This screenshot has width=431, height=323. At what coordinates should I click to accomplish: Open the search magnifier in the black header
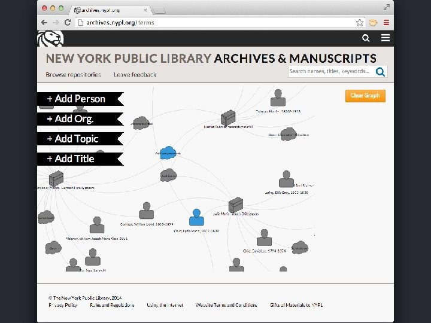click(366, 38)
